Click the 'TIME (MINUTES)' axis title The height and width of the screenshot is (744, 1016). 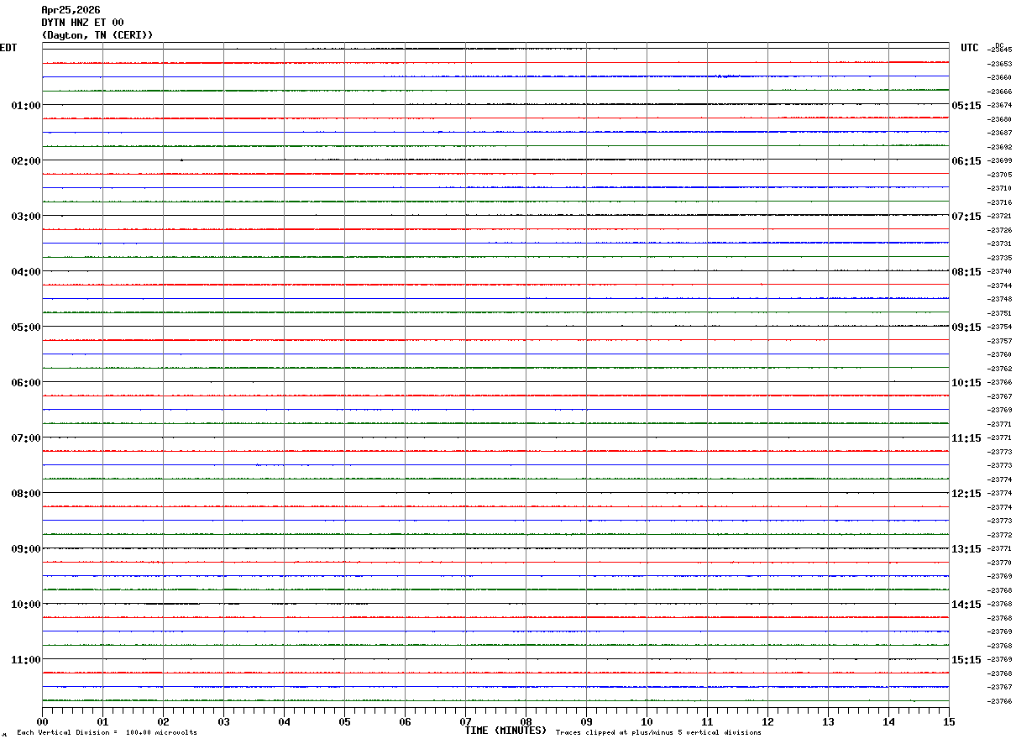[505, 730]
